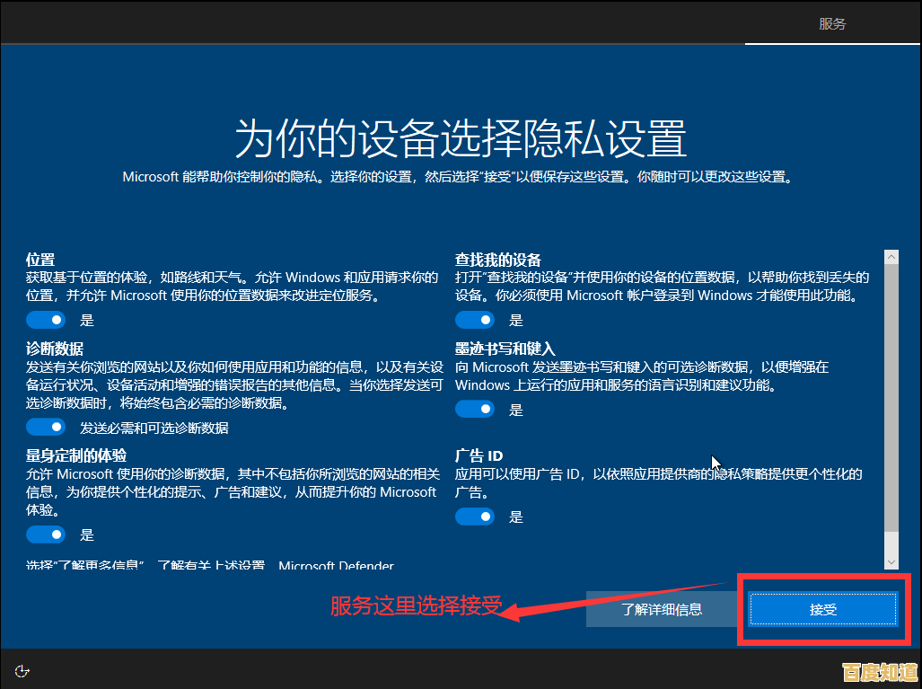922x689 pixels.
Task: Disable the 墨迹书写和键入 toggle
Action: tap(475, 409)
